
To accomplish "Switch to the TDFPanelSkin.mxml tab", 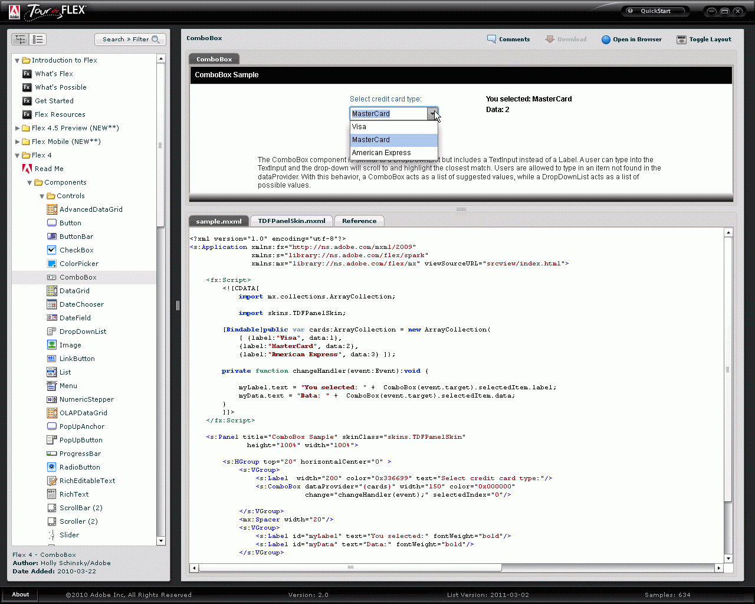I will [291, 221].
